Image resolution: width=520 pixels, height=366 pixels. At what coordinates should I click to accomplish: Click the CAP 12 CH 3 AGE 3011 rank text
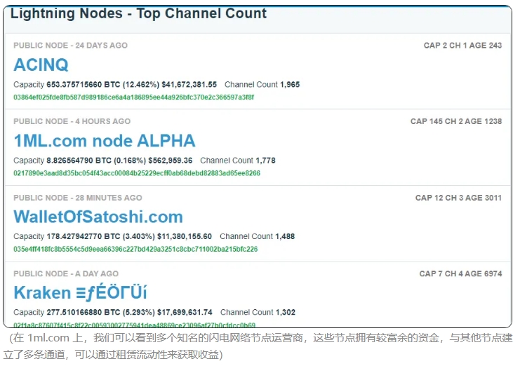[x=458, y=198]
